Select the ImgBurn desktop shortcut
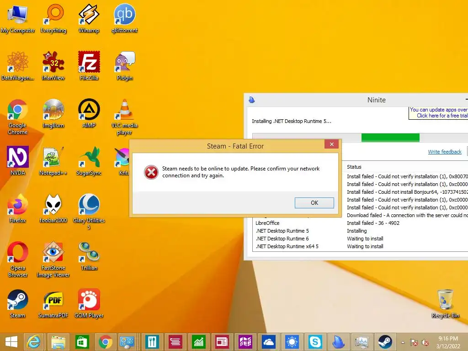This screenshot has width=468, height=351. tap(53, 114)
